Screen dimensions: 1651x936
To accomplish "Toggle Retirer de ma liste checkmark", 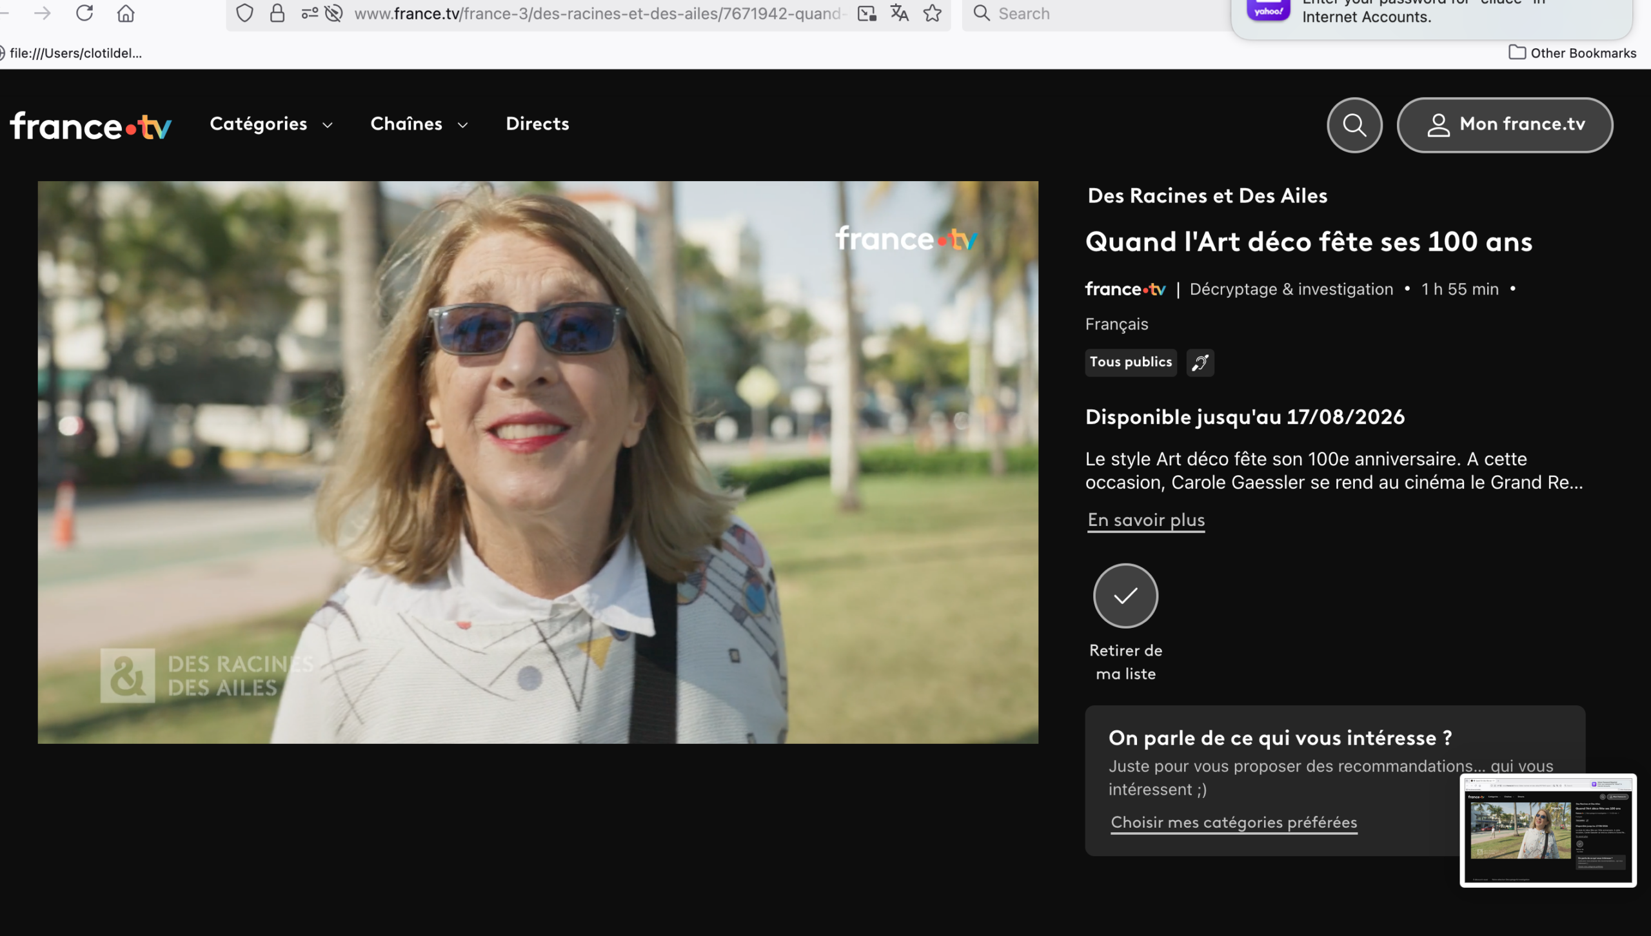I will tap(1125, 596).
